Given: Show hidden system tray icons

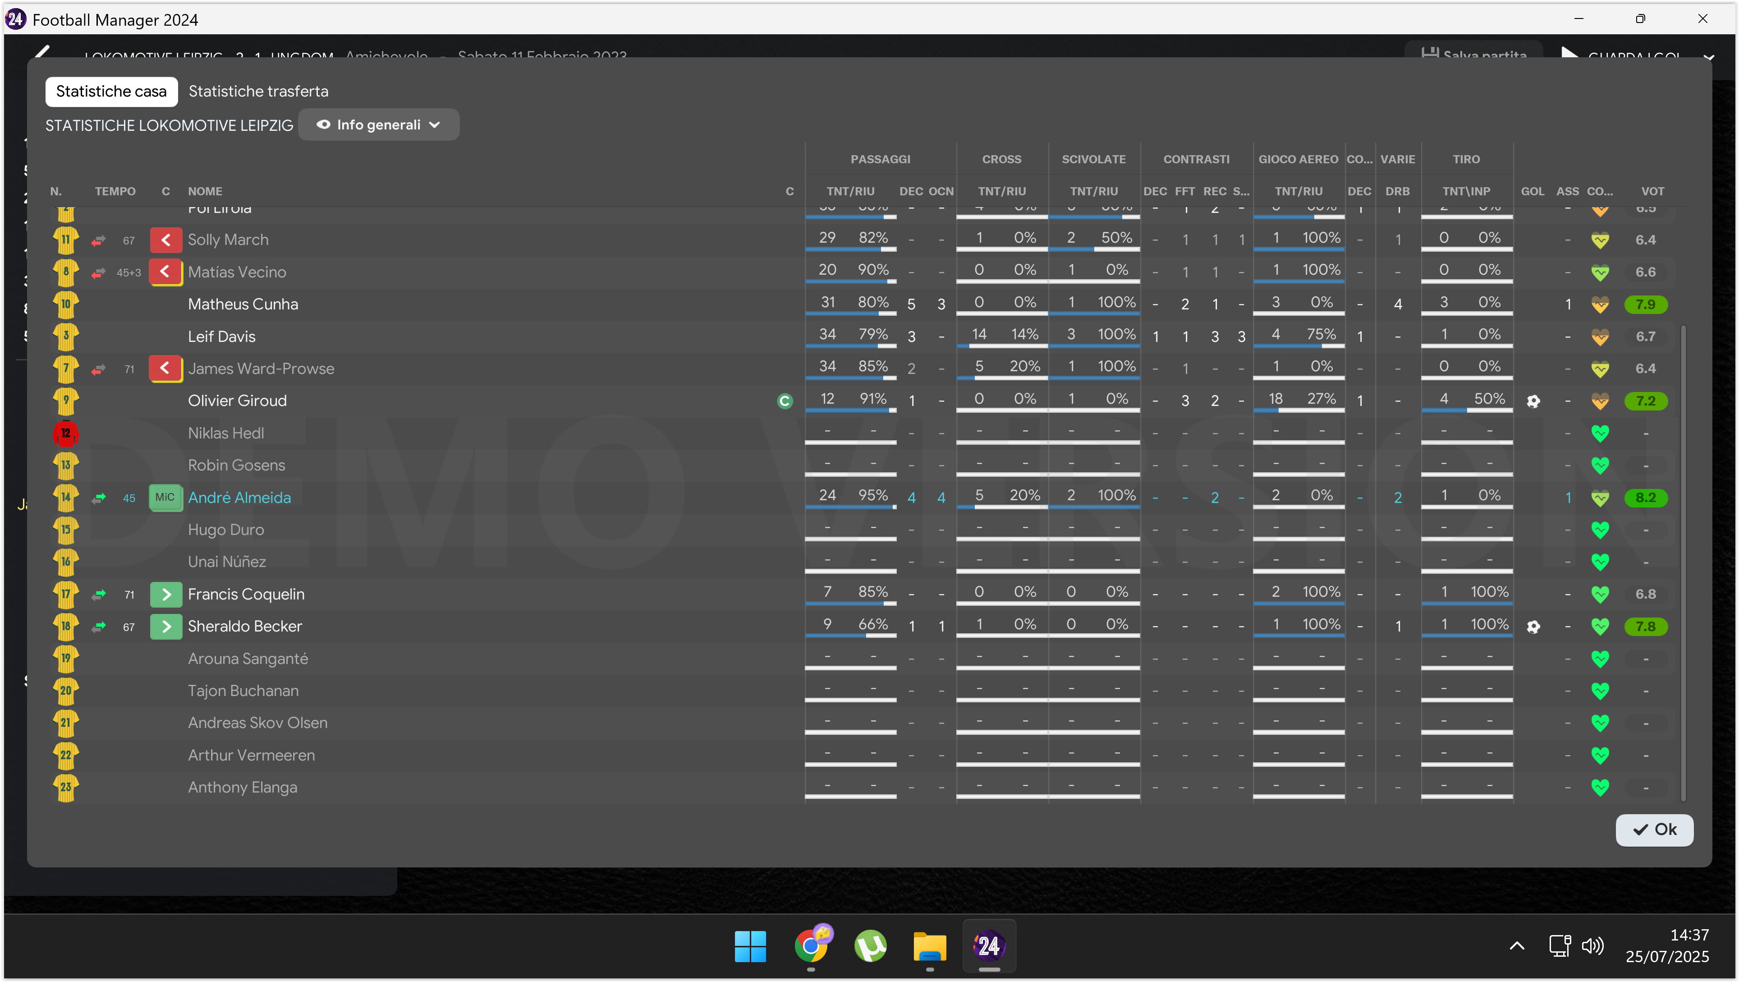Looking at the screenshot, I should point(1517,946).
